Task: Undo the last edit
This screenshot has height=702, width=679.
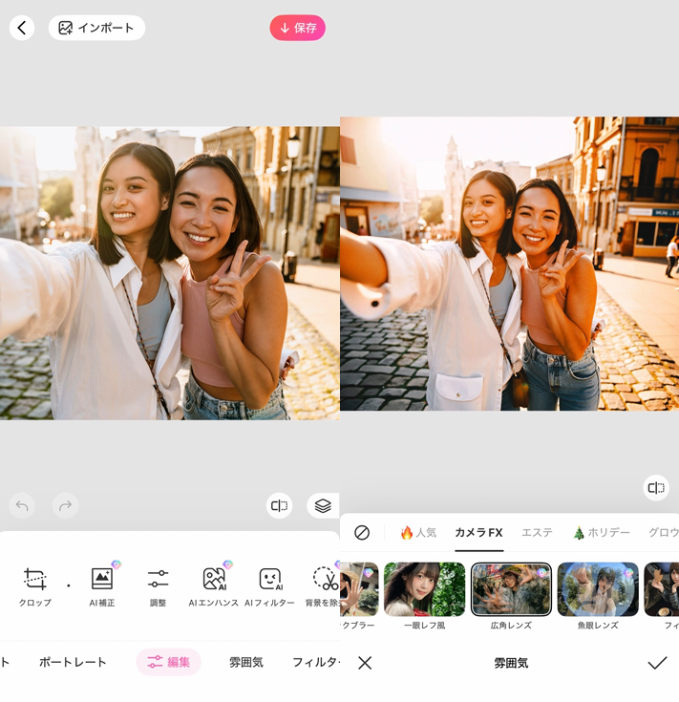Action: [x=22, y=506]
